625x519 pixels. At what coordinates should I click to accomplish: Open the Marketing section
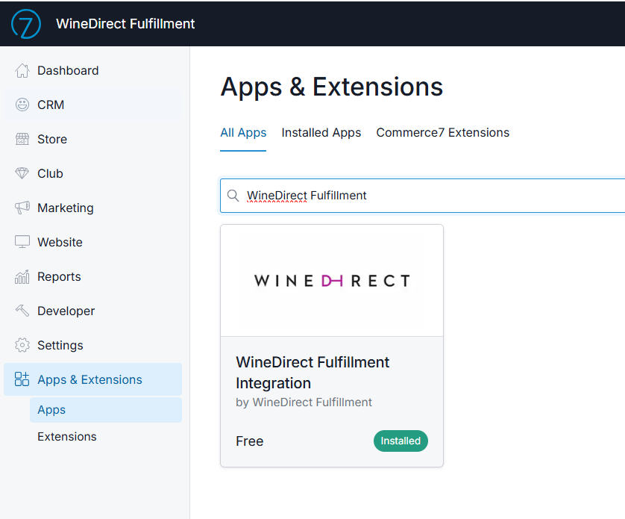coord(92,208)
